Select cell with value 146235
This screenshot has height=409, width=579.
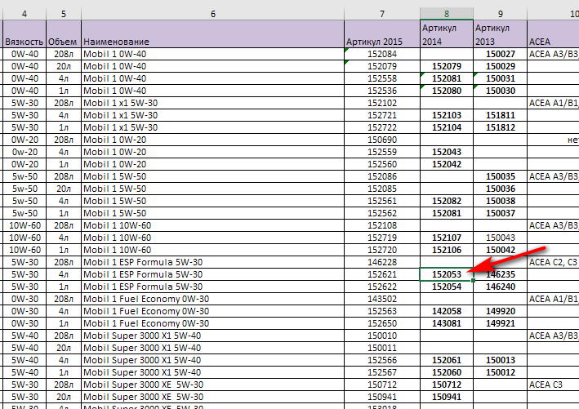(x=500, y=274)
